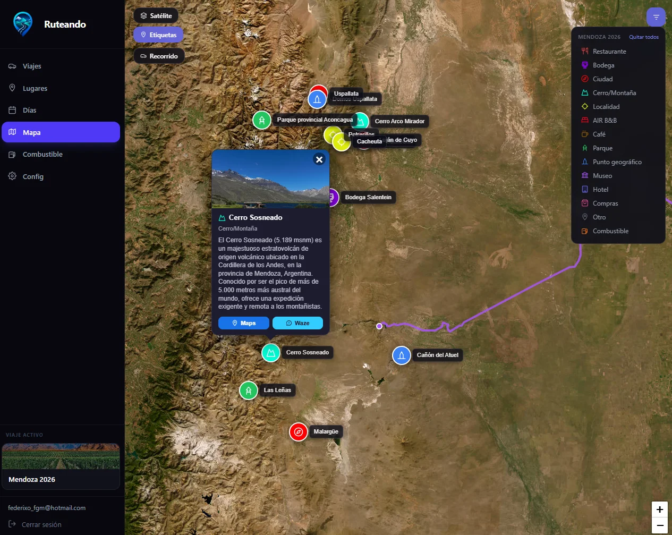The width and height of the screenshot is (672, 535).
Task: Toggle Etiquetas labels on the map
Action: (158, 35)
